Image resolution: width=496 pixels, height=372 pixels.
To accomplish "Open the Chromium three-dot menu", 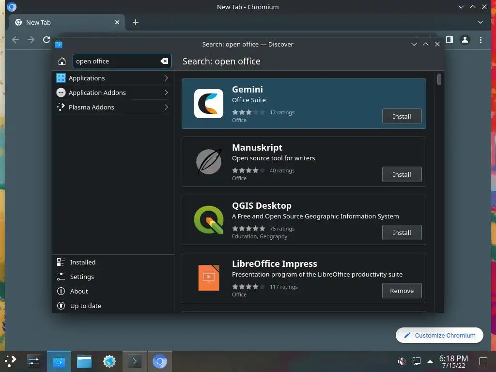I will [x=480, y=40].
